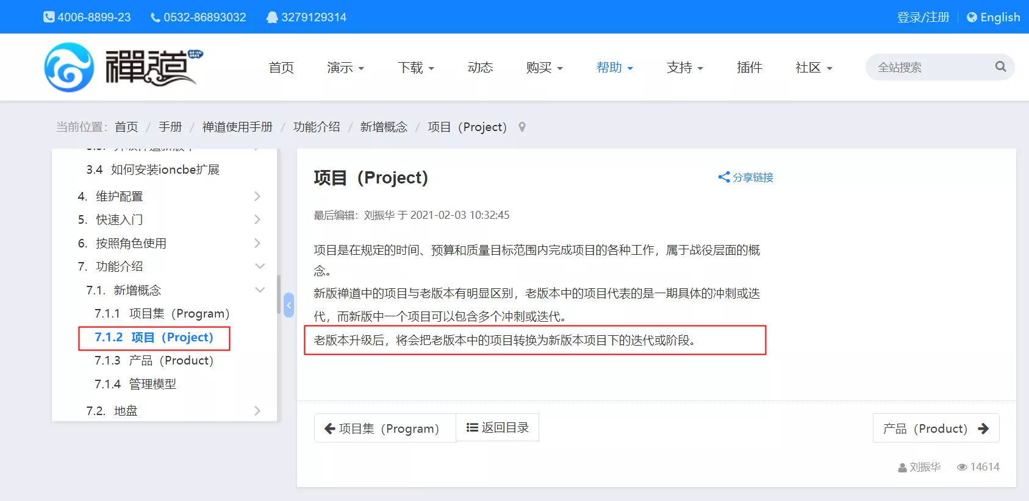Open 动态 in navigation bar
1029x501 pixels.
click(x=480, y=68)
